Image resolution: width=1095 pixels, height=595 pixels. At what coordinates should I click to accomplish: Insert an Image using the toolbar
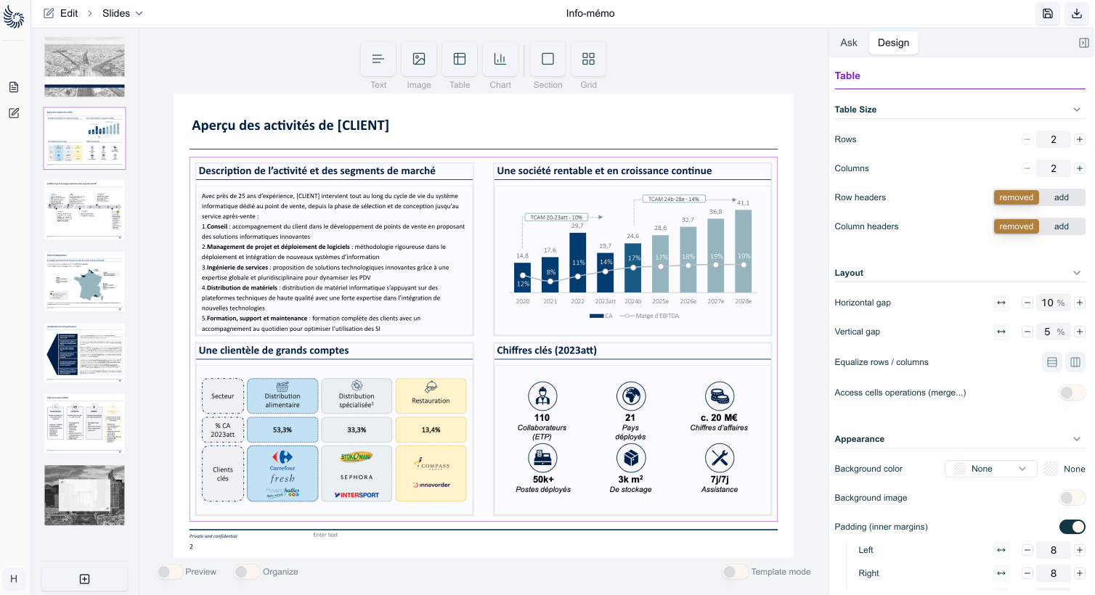click(x=419, y=59)
